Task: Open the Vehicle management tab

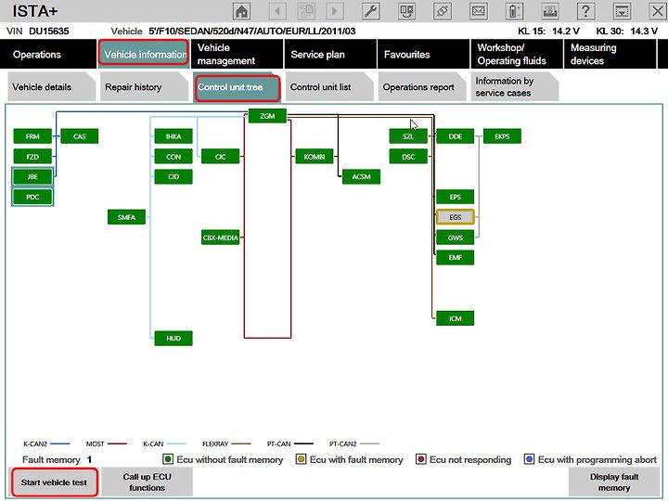Action: (237, 54)
